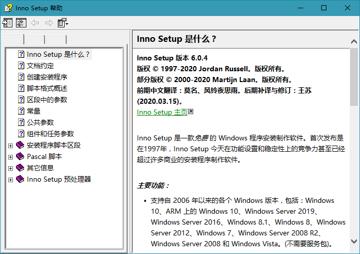Click the content scrollbar down arrow
360x254 pixels.
[x=354, y=241]
